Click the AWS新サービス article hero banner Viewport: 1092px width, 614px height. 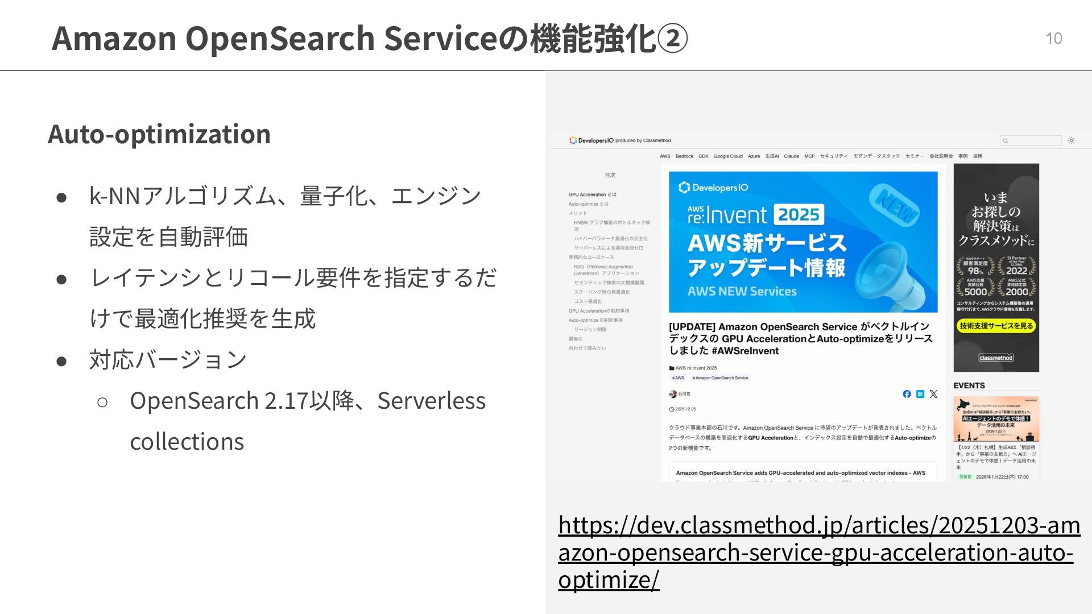coord(803,242)
